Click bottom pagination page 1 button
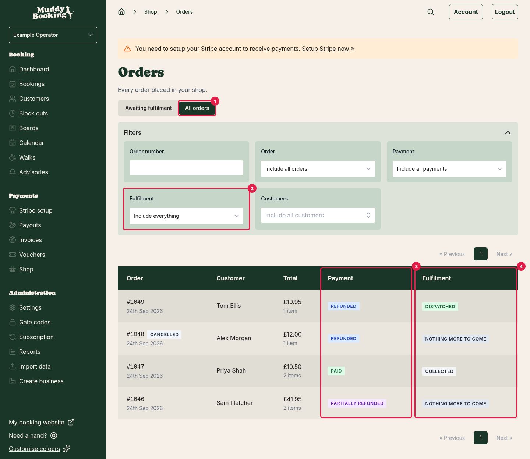The image size is (530, 459). point(481,438)
